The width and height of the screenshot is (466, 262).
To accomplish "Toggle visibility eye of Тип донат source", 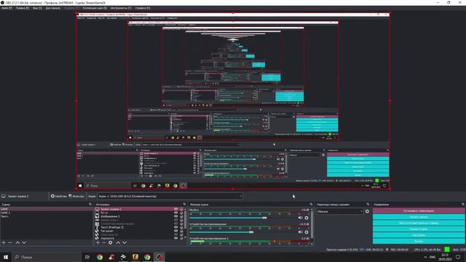I will (x=175, y=231).
